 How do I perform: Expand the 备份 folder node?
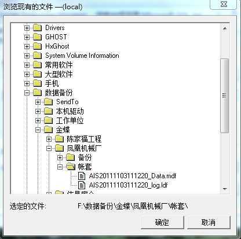coord(60,158)
